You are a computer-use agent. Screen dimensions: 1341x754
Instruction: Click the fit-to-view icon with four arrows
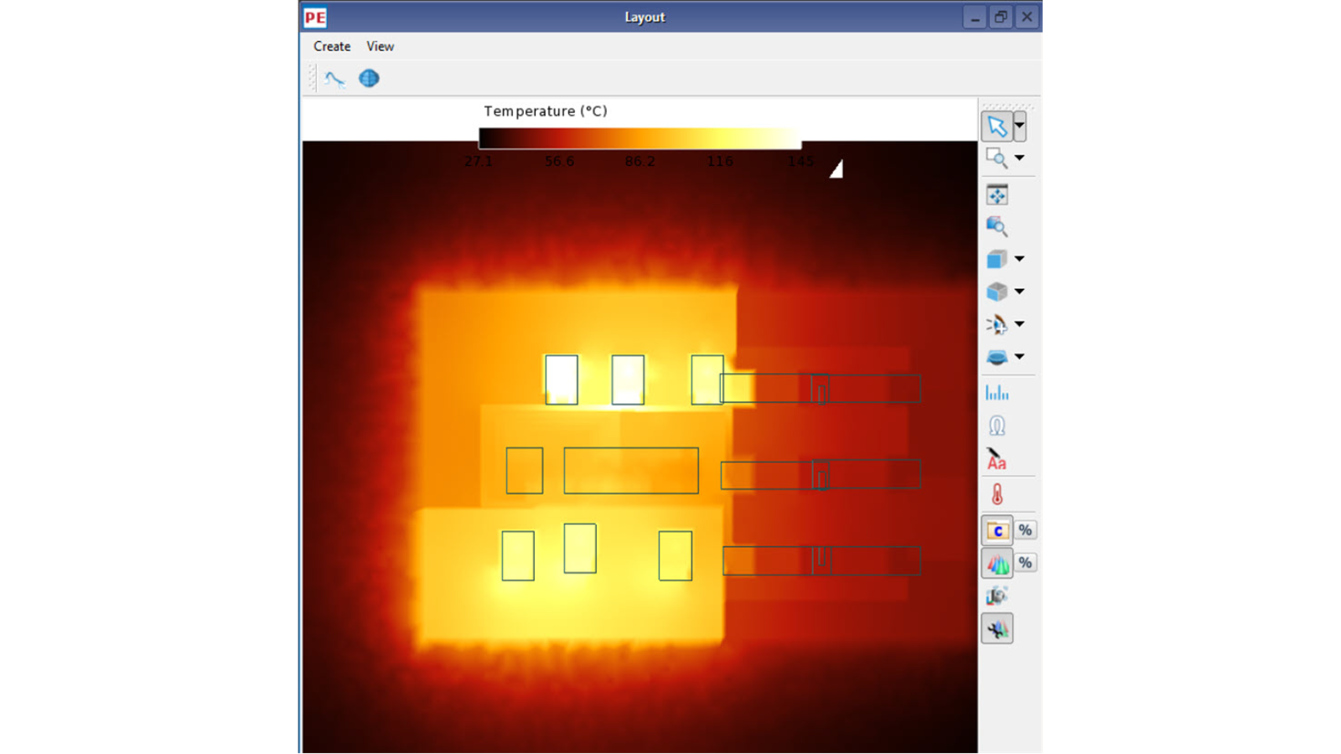(997, 195)
